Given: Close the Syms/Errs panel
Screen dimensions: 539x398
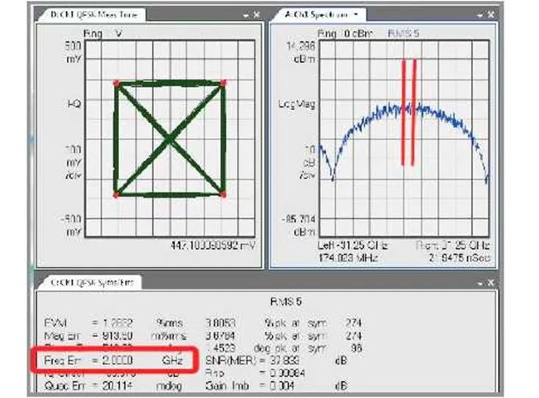Looking at the screenshot, I should pyautogui.click(x=490, y=283).
